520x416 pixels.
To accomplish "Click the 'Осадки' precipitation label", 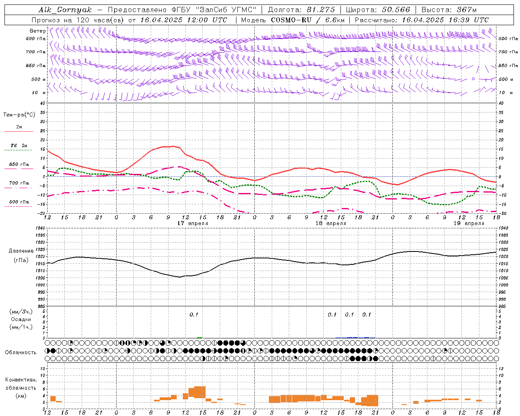I will 21,319.
